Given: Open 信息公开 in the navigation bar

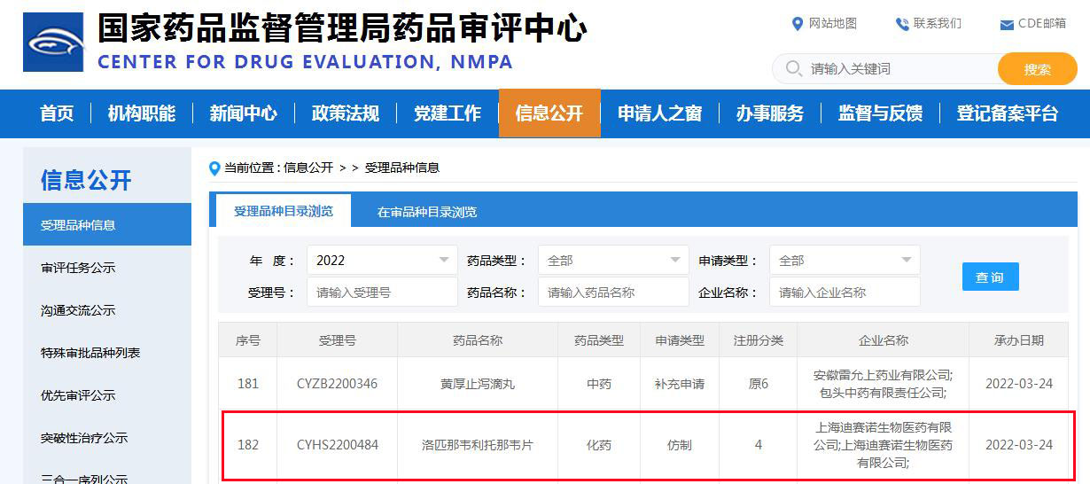Looking at the screenshot, I should tap(549, 113).
